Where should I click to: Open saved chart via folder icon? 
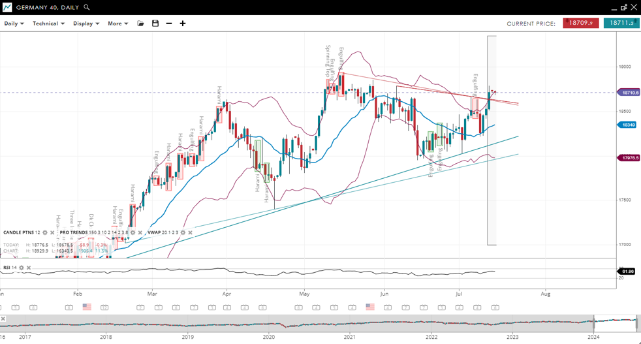tap(140, 23)
